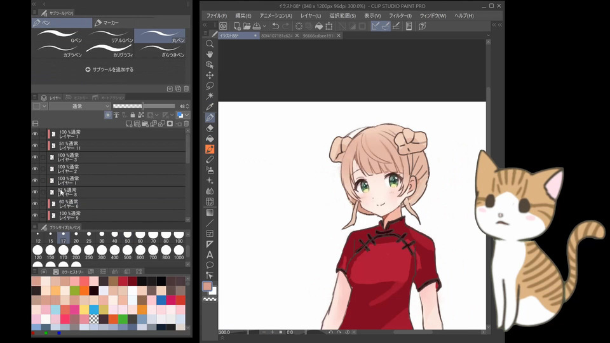Select the Frame border tool
This screenshot has height=343, width=610.
210,233
